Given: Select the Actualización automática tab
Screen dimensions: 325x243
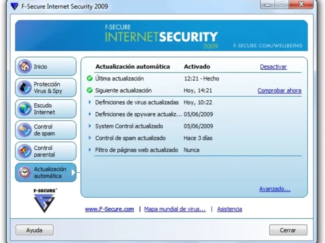Looking at the screenshot, I should (46, 173).
